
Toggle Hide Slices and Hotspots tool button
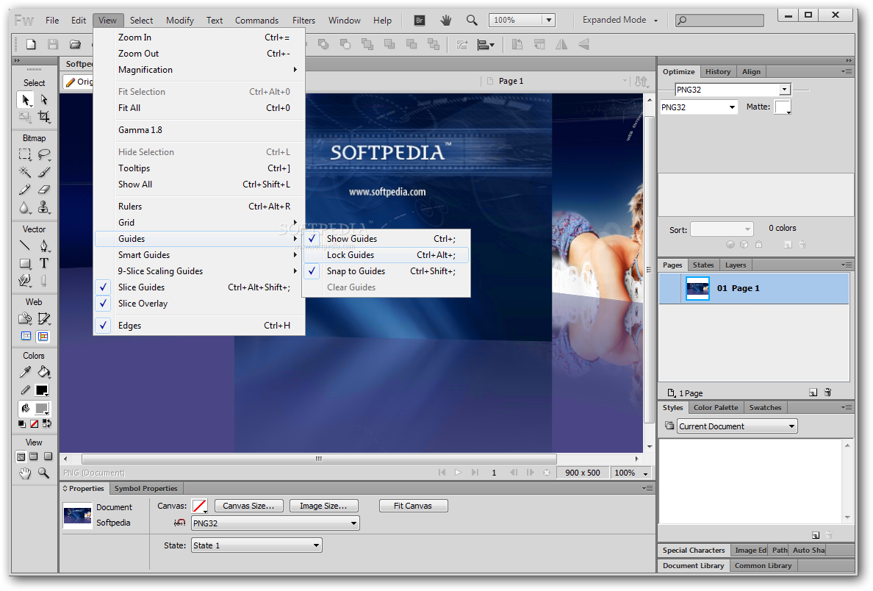tap(26, 337)
